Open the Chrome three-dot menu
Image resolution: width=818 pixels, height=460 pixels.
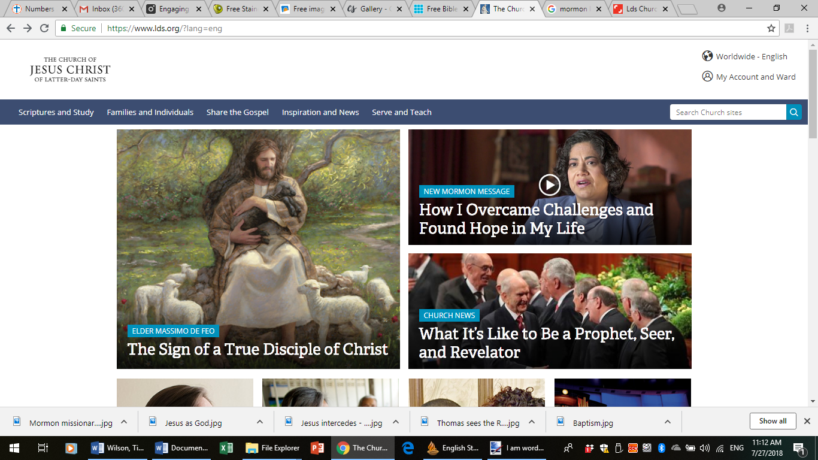pos(807,28)
